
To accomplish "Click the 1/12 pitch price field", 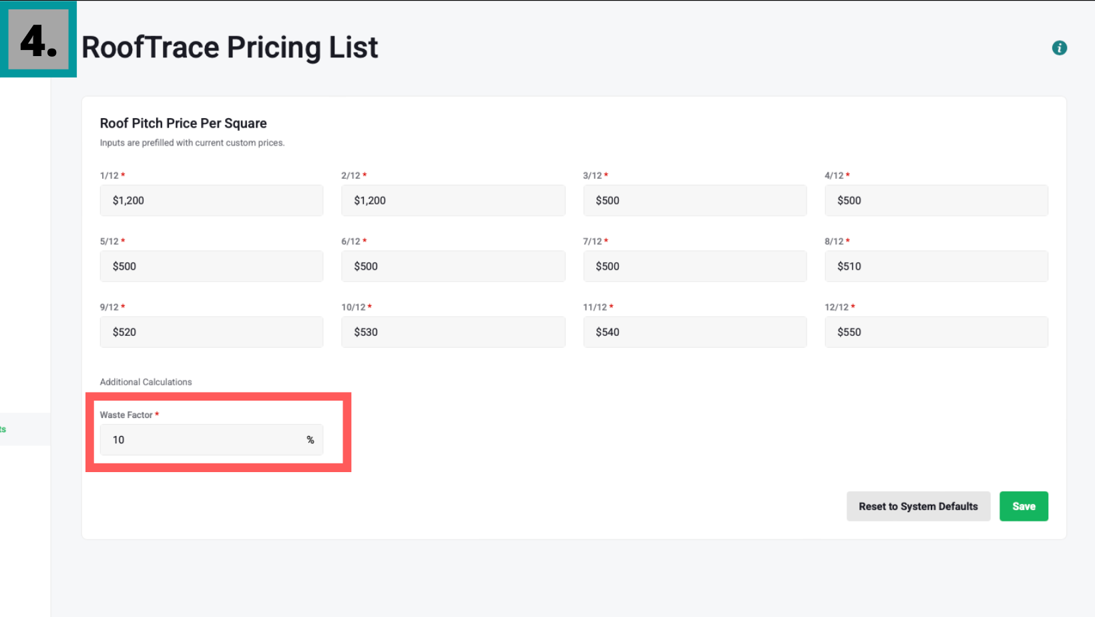I will pyautogui.click(x=211, y=200).
